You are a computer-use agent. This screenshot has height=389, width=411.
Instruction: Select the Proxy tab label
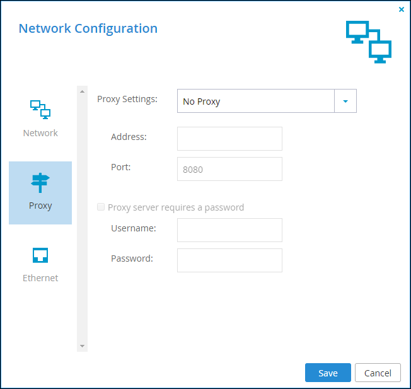point(40,206)
